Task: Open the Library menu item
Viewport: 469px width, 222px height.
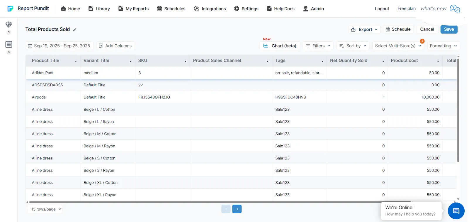Action: tap(99, 9)
